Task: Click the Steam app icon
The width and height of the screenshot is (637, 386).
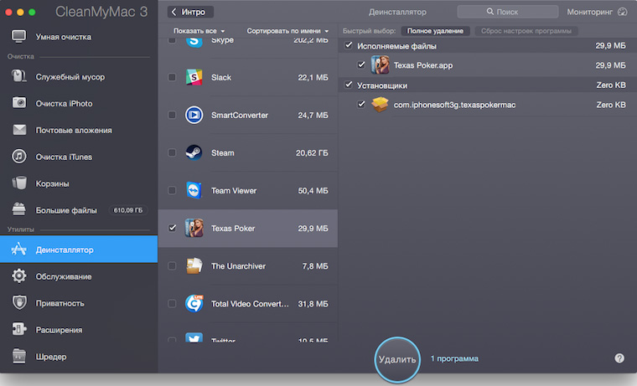Action: click(194, 152)
